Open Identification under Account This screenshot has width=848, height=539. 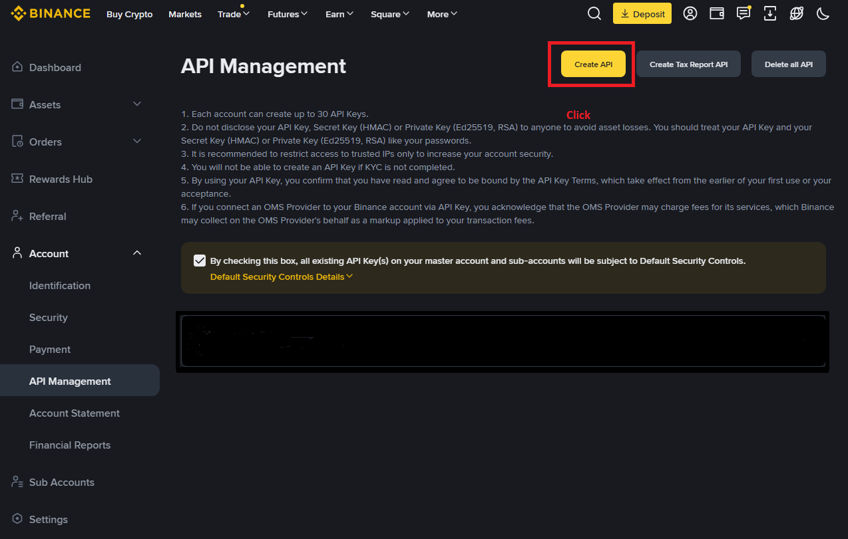point(60,285)
